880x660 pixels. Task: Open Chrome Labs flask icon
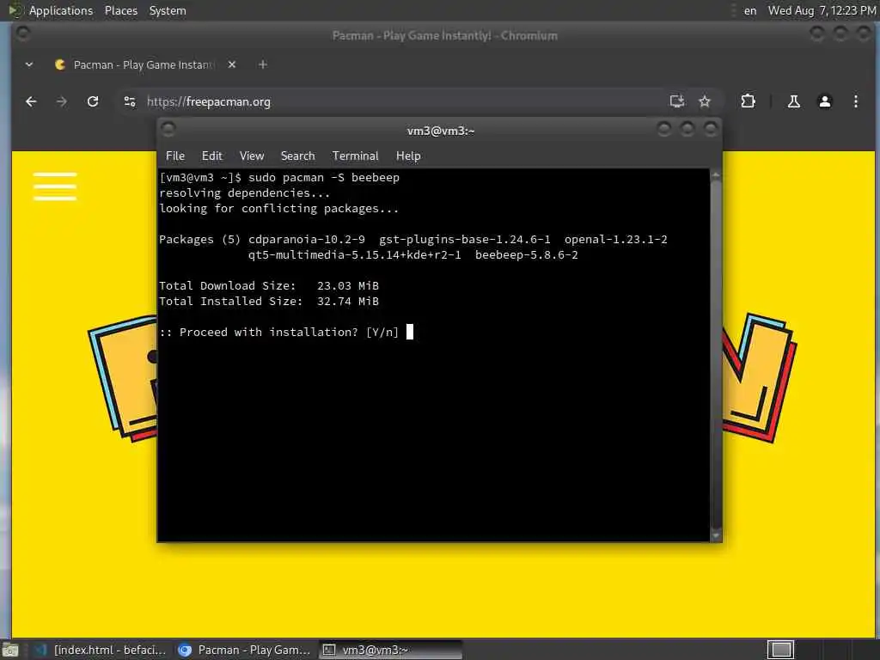point(793,101)
